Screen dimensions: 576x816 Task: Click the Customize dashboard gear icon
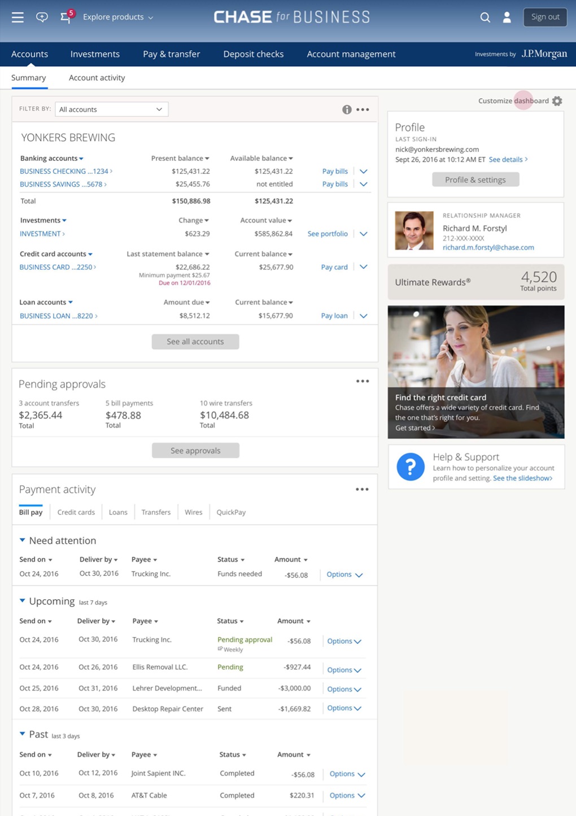557,101
